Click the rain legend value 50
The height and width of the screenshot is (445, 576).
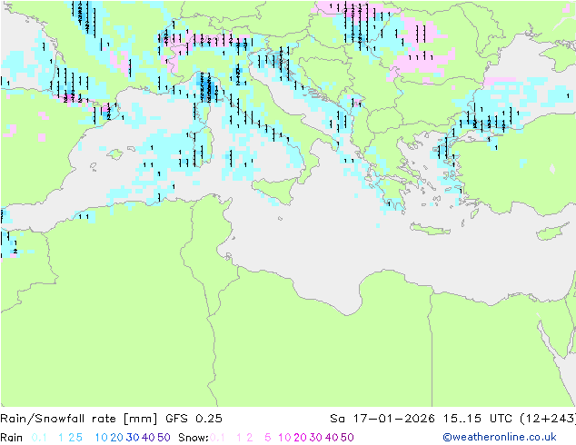[164, 438]
